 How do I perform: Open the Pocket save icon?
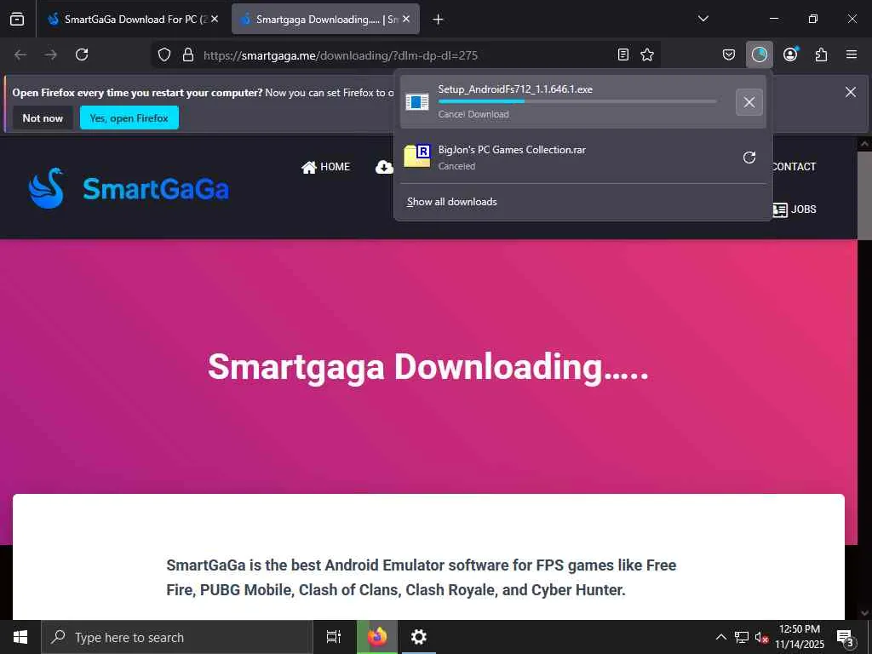click(729, 54)
